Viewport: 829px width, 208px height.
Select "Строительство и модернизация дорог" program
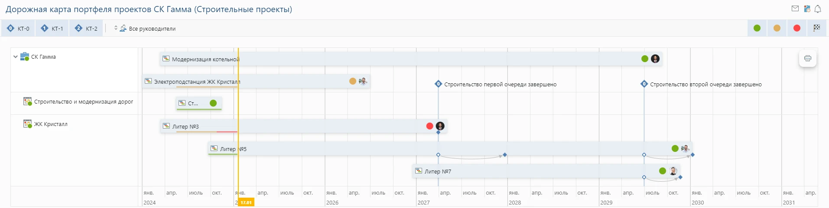pyautogui.click(x=83, y=102)
